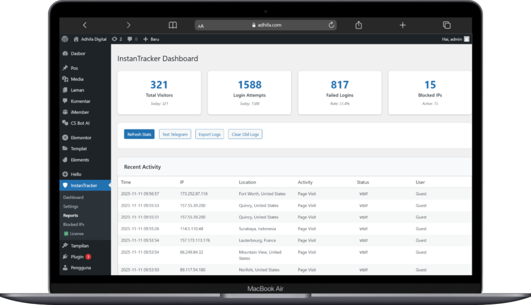Viewport: 531px width, 305px height.
Task: Open a new tab with plus icon
Action: point(402,25)
